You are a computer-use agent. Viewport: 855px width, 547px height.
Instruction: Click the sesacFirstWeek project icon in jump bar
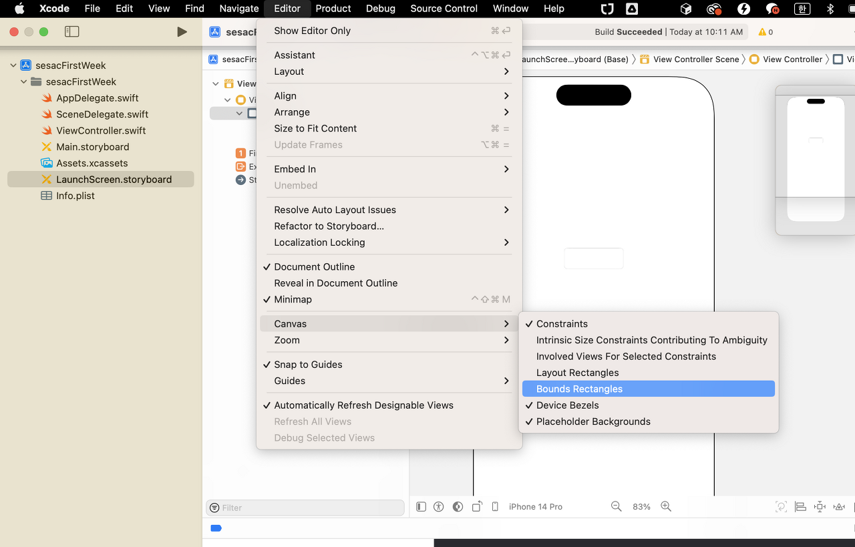pos(213,59)
